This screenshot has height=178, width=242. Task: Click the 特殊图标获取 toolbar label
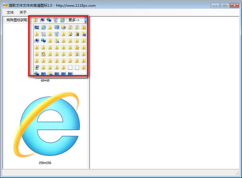pyautogui.click(x=17, y=20)
